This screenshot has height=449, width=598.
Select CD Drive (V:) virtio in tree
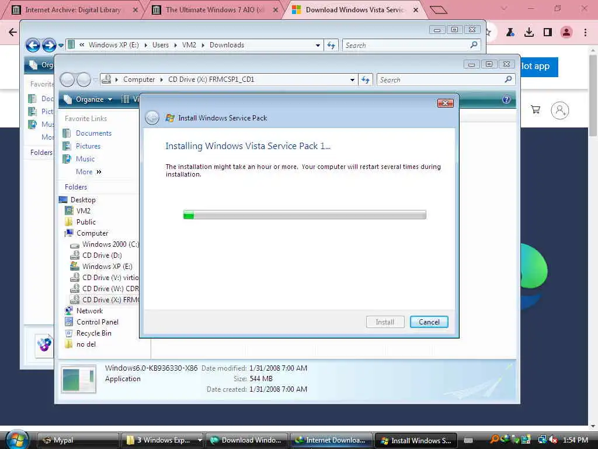click(x=110, y=278)
